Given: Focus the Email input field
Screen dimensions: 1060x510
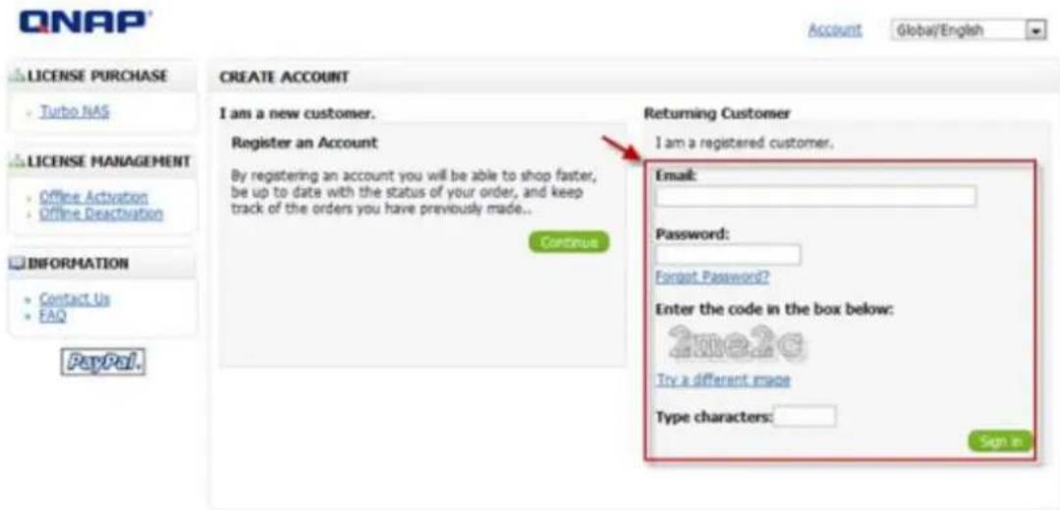Looking at the screenshot, I should [x=816, y=196].
